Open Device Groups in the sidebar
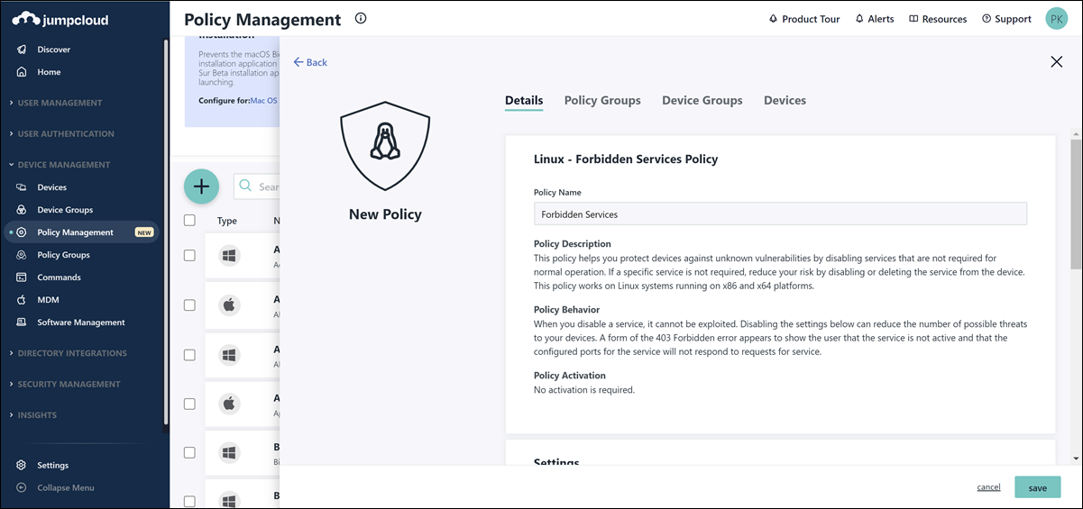This screenshot has height=509, width=1083. coord(65,210)
